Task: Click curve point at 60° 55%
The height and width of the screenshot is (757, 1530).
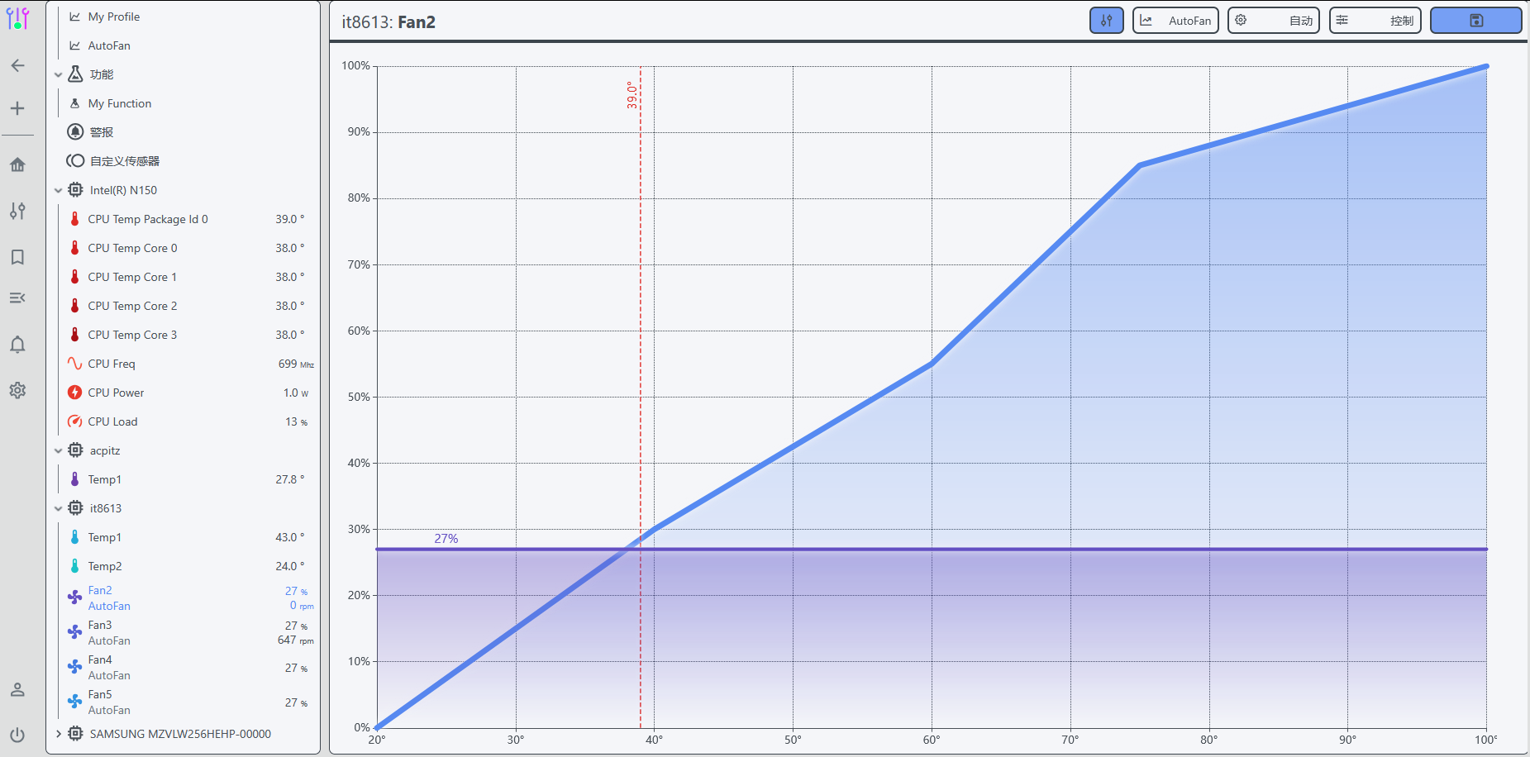Action: [x=932, y=364]
